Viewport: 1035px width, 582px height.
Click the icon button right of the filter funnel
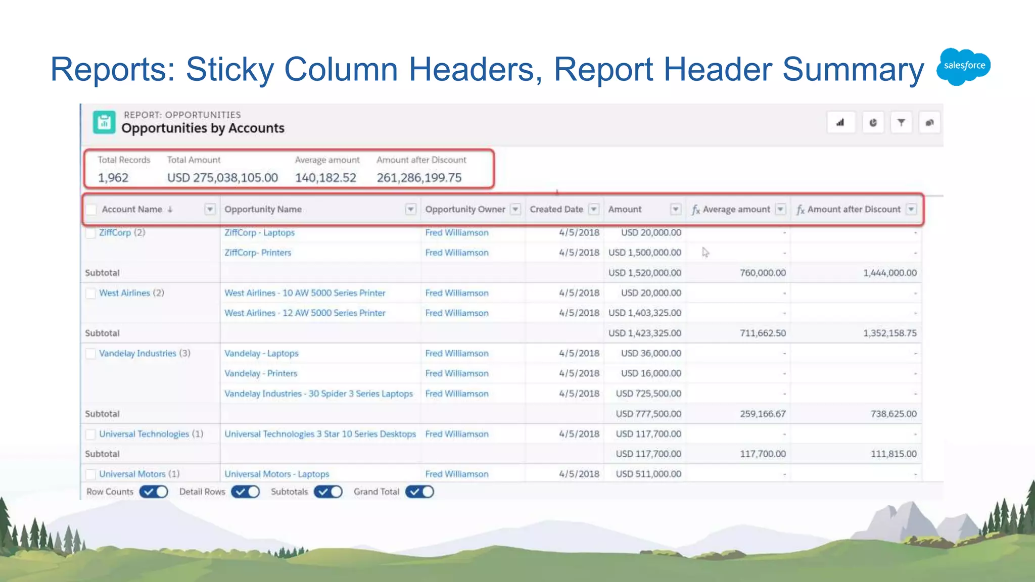click(x=929, y=123)
